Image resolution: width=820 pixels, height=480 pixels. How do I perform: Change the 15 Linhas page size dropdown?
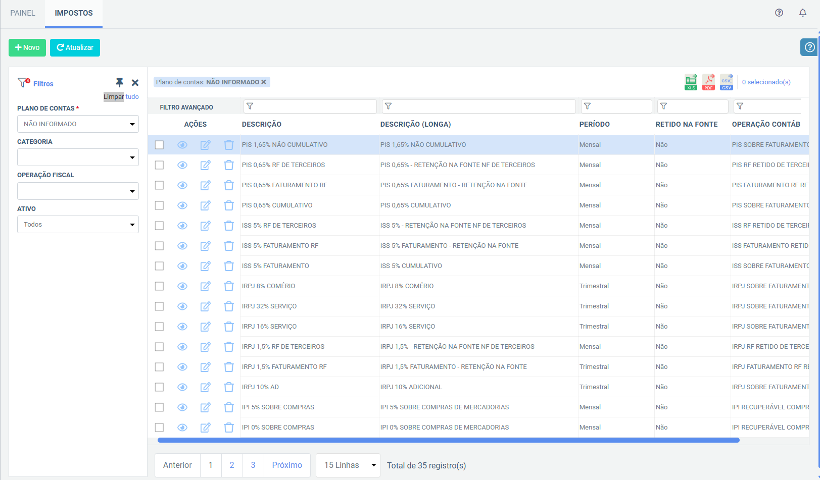pos(348,465)
